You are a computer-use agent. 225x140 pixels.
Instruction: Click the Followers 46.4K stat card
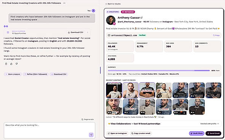[x=120, y=46]
